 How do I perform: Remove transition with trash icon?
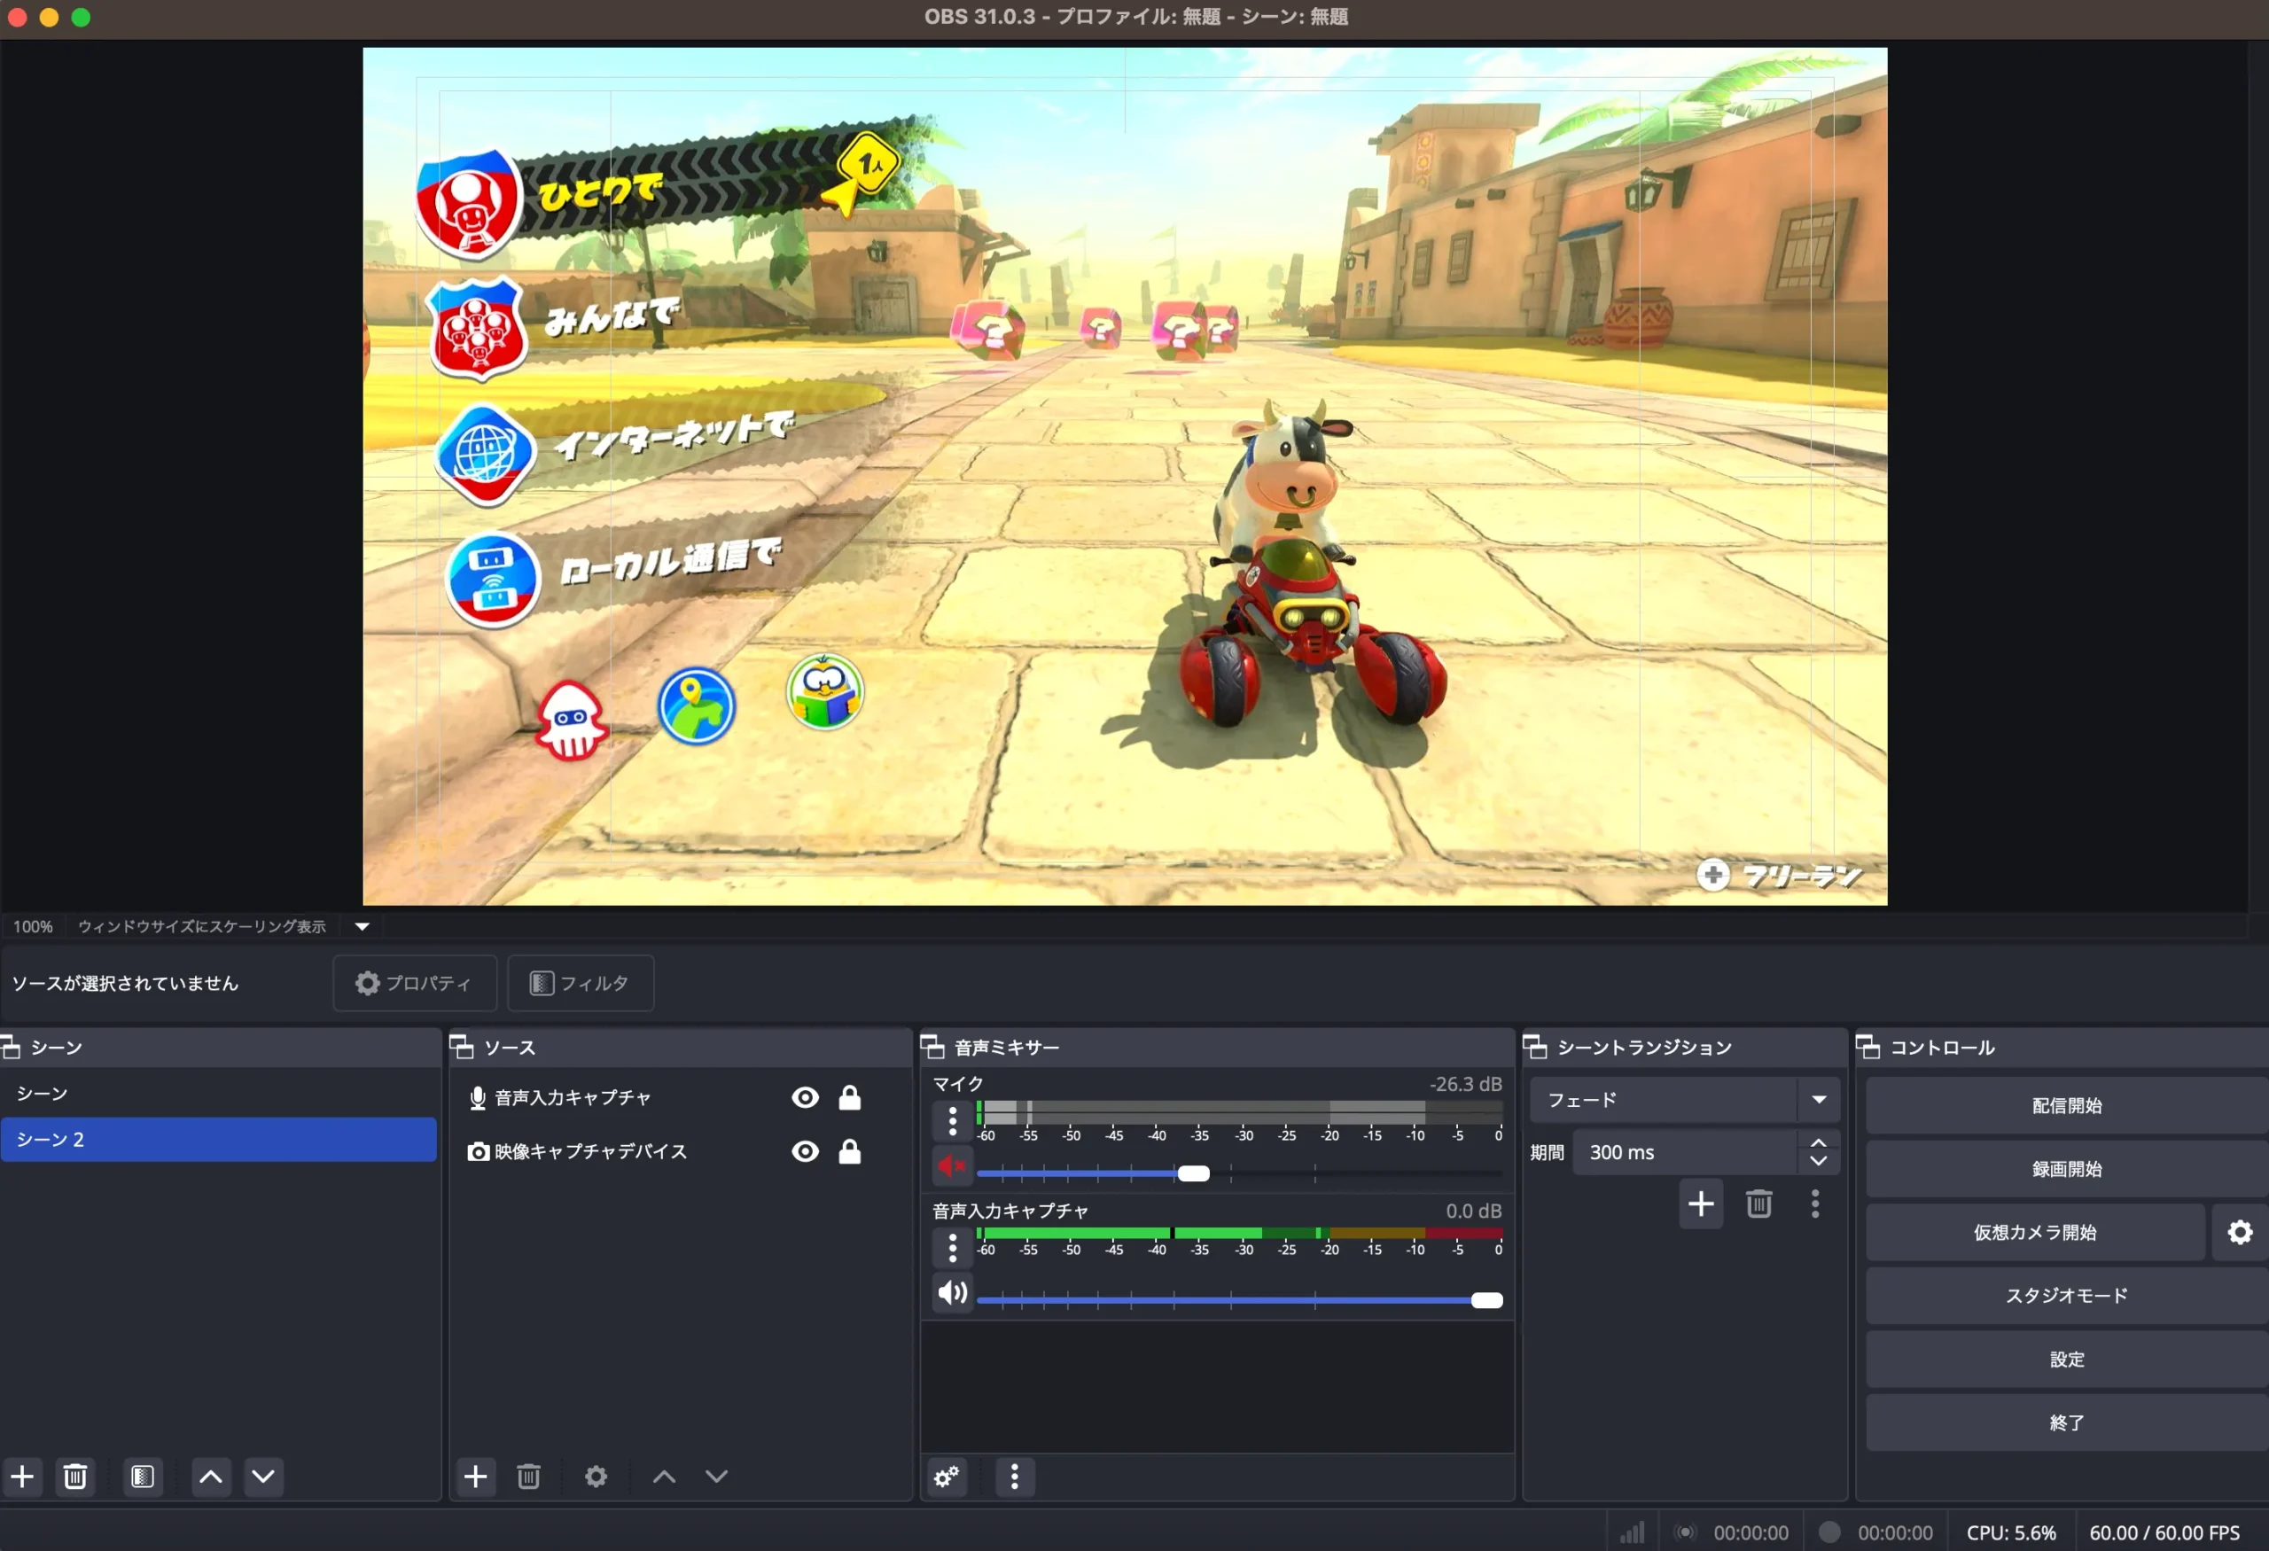[x=1759, y=1204]
